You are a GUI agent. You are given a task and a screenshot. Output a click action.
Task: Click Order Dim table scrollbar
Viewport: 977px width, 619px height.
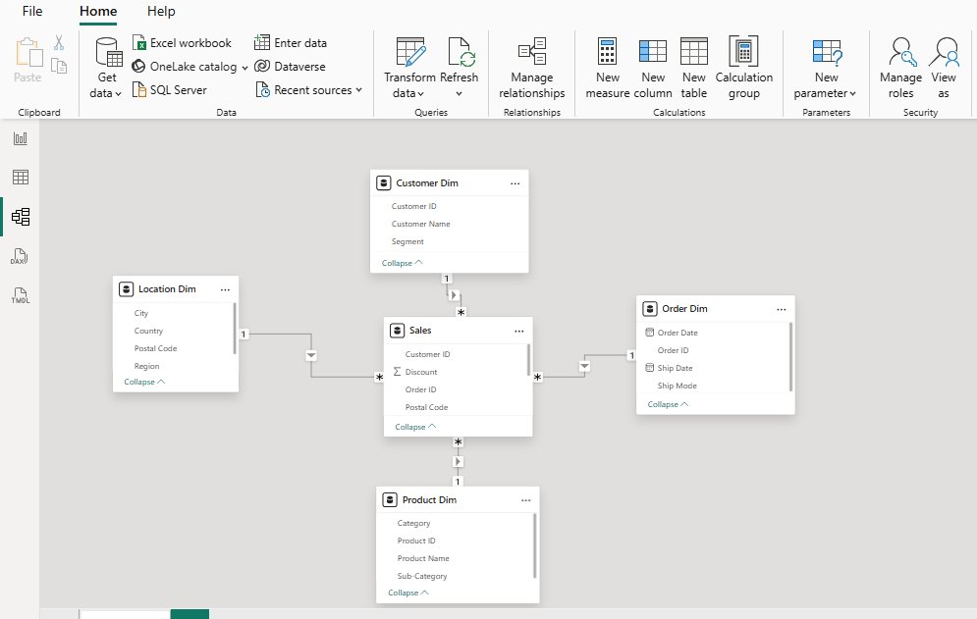790,357
